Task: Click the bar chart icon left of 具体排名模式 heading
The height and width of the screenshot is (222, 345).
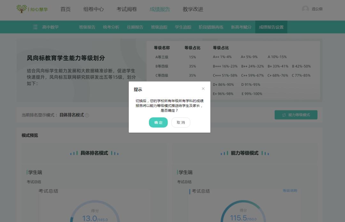Action: click(x=74, y=153)
